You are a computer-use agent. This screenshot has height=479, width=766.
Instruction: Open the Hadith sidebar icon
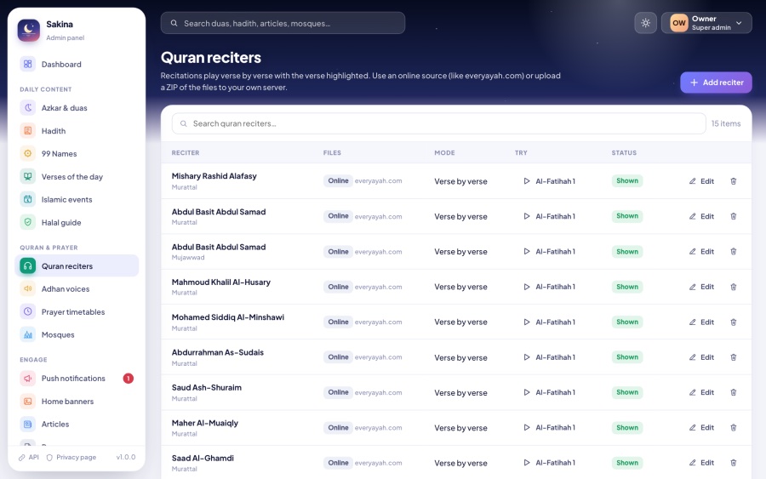[x=28, y=131]
